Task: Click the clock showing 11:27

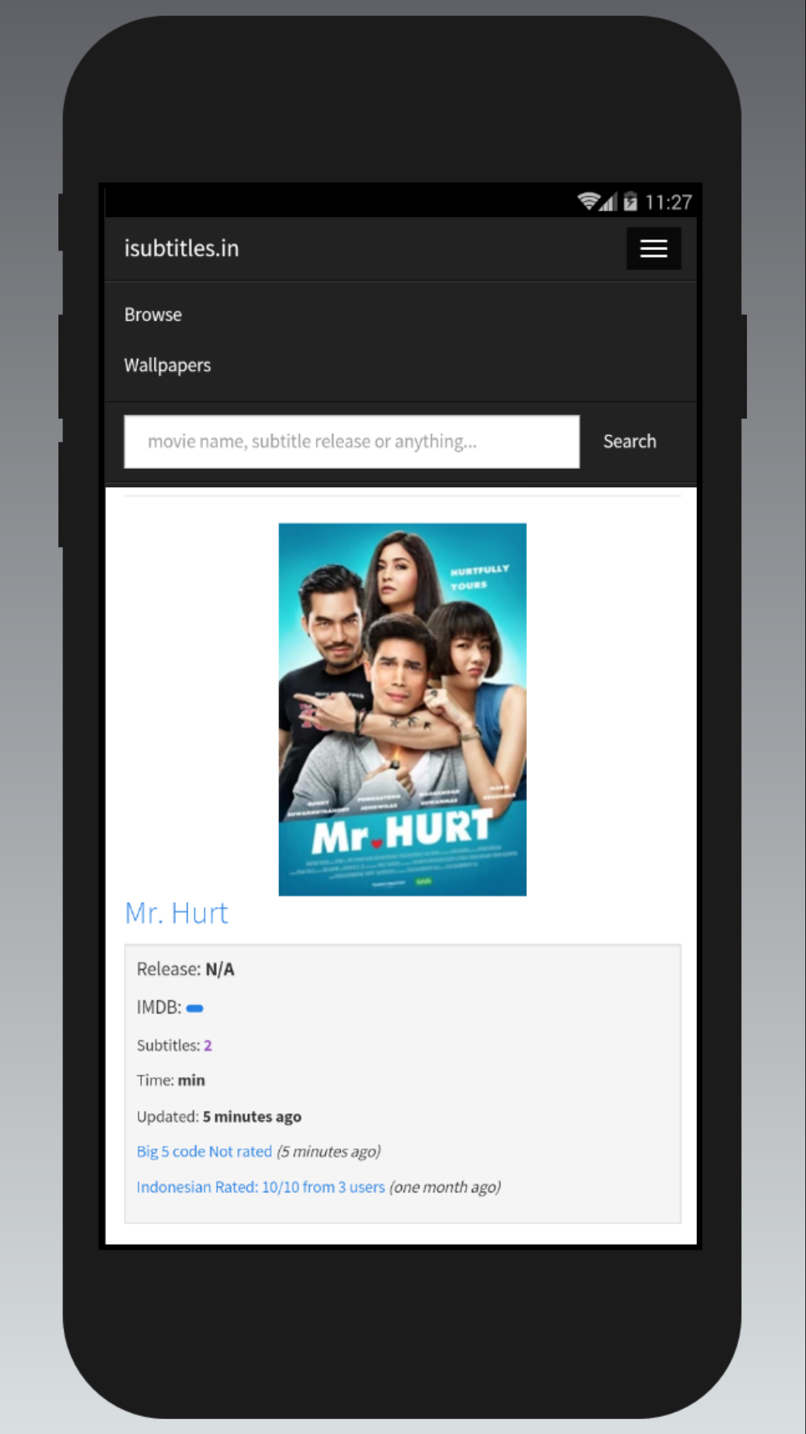Action: click(668, 203)
